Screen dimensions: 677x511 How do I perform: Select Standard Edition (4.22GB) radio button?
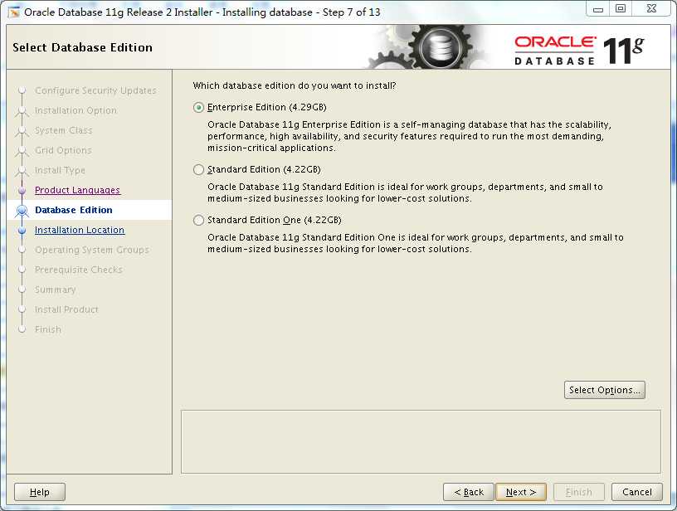pyautogui.click(x=198, y=169)
